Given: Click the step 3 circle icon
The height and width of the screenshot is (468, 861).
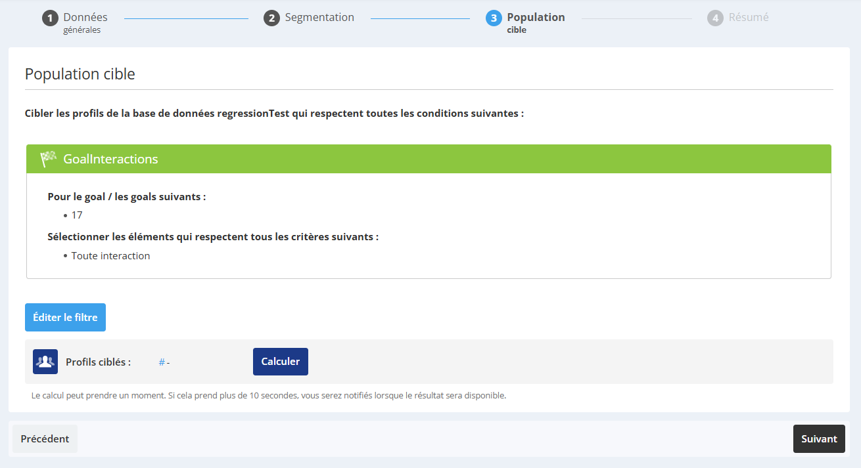Looking at the screenshot, I should pos(494,18).
